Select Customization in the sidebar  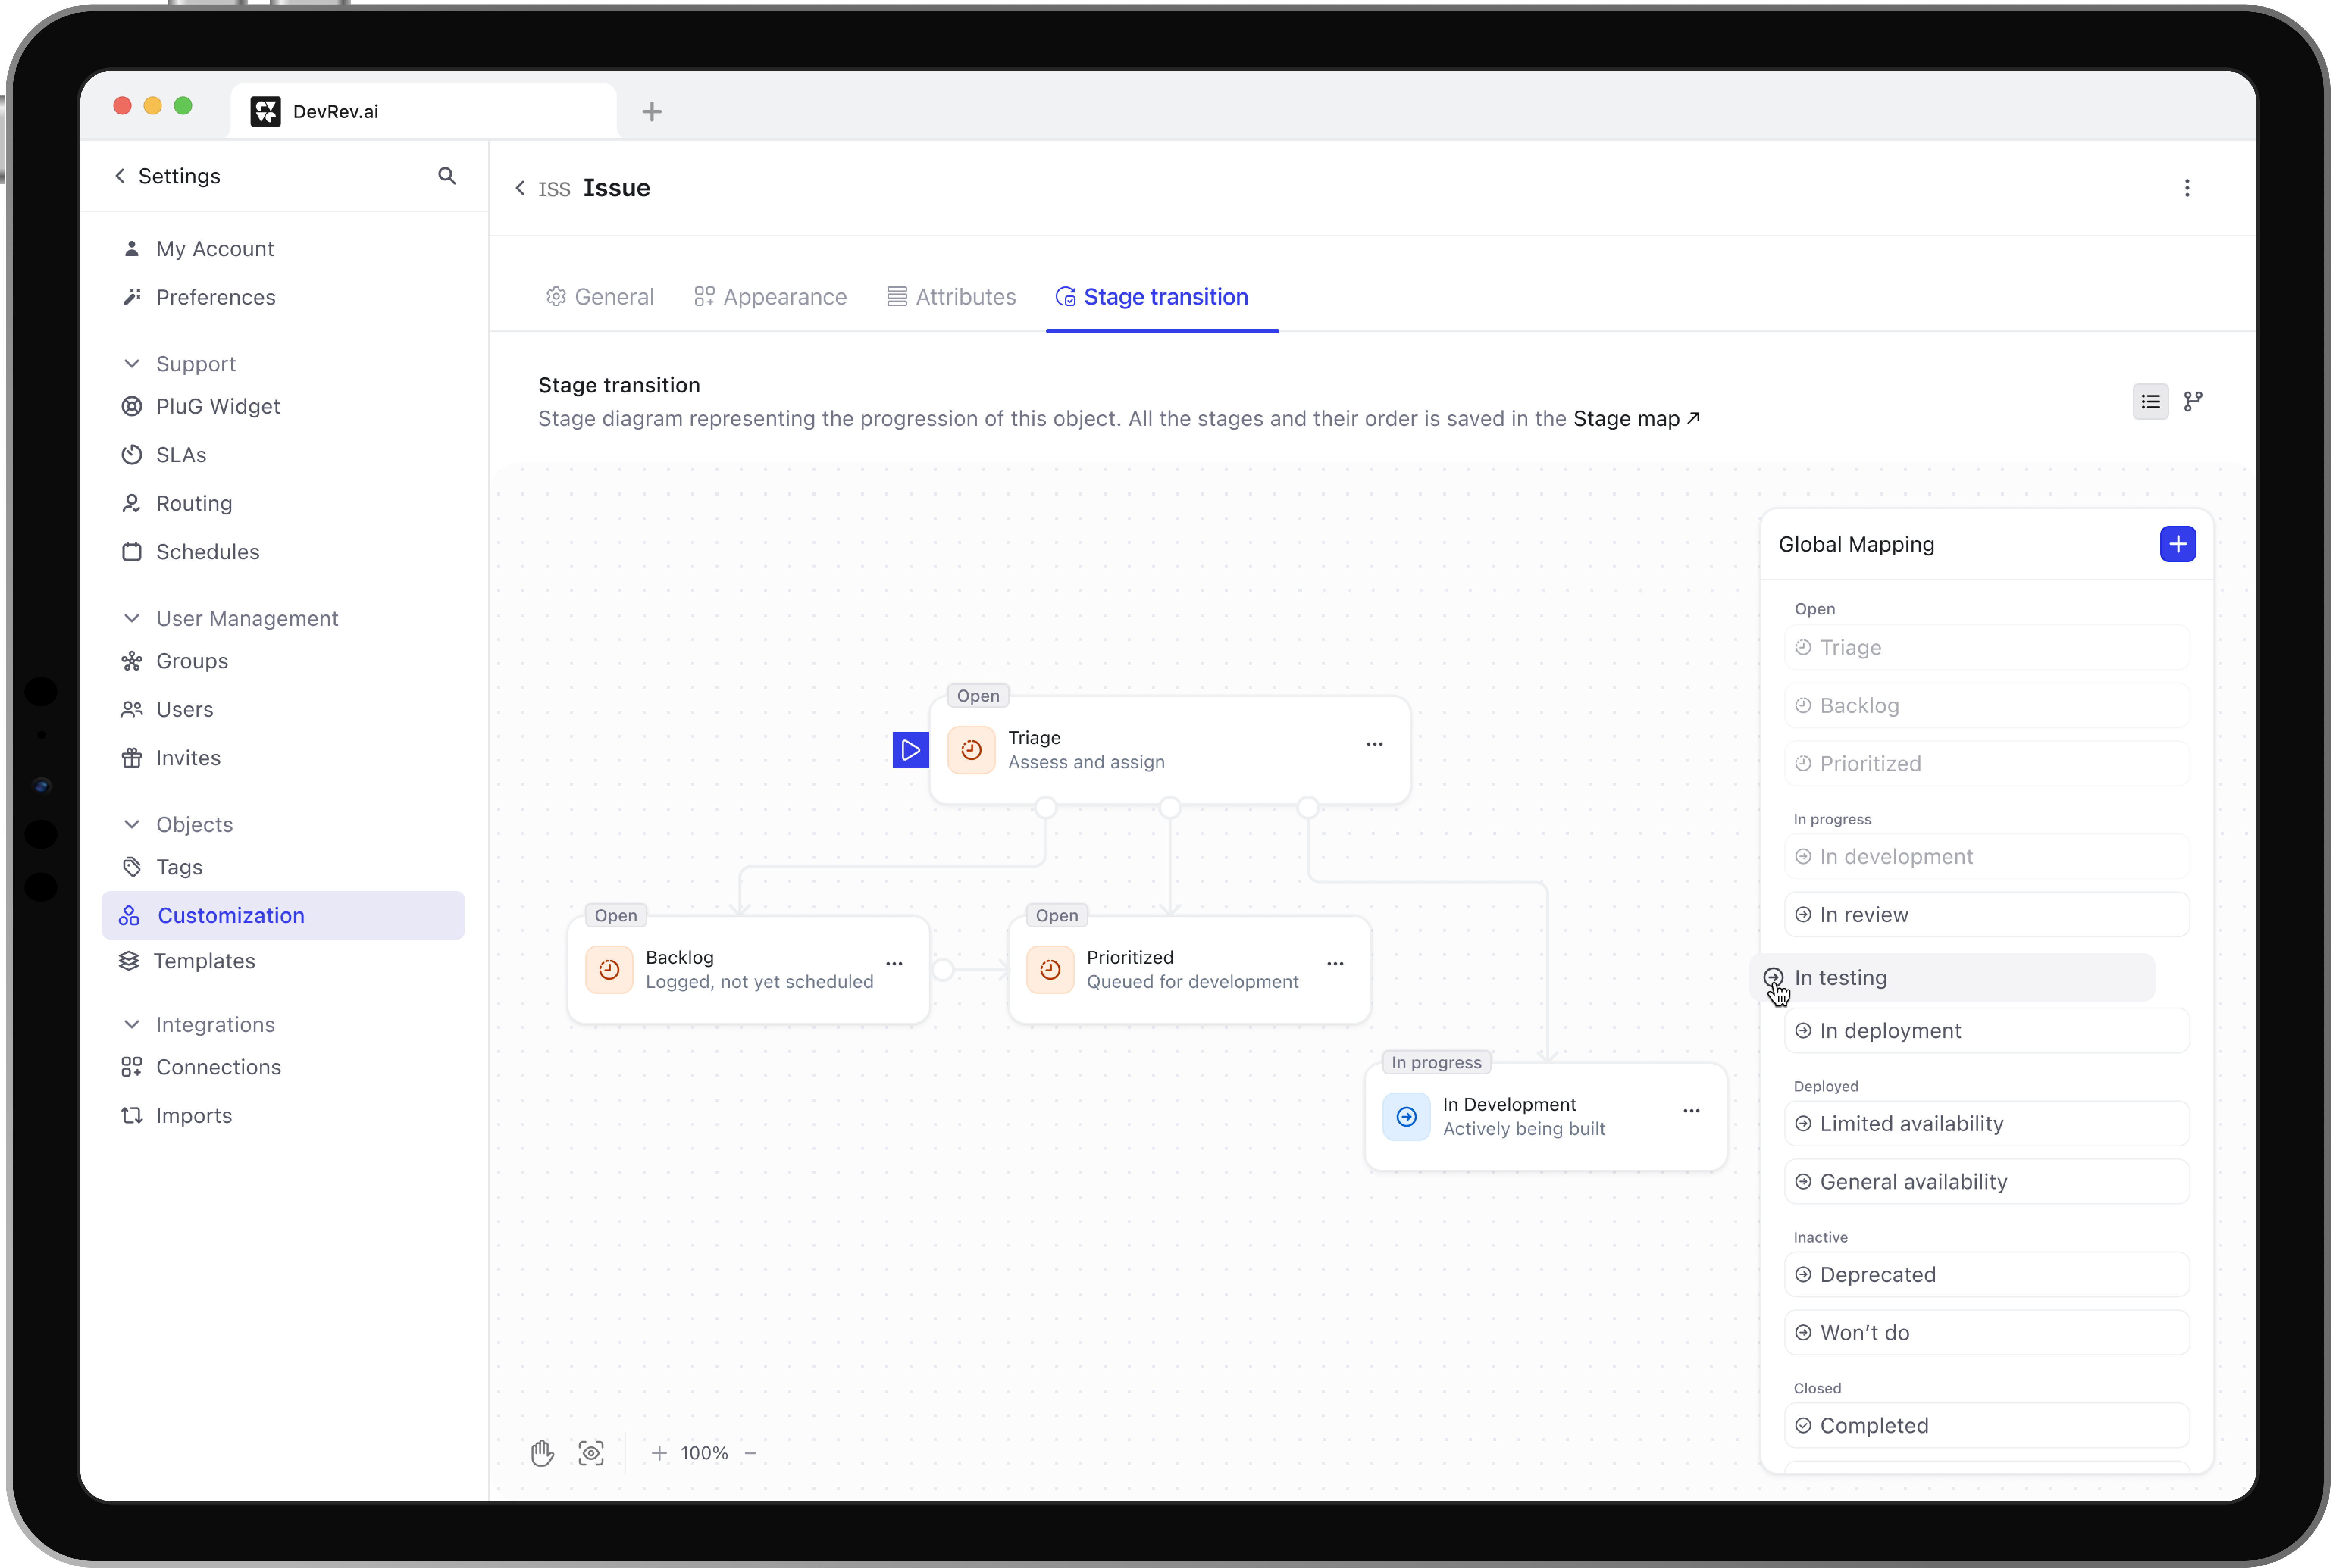283,915
